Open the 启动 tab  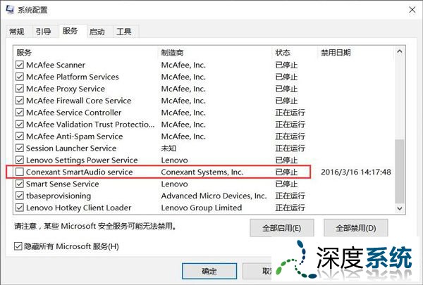pos(97,32)
